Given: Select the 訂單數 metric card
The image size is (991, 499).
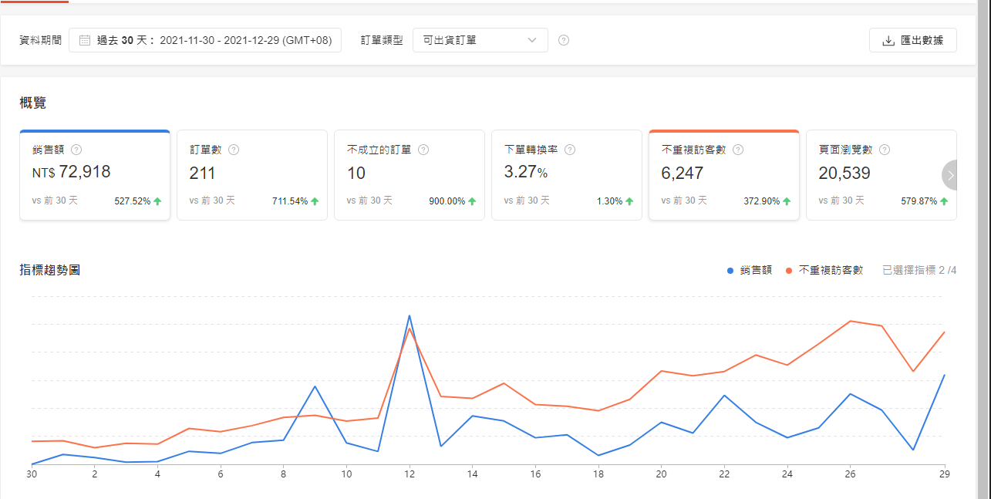Looking at the screenshot, I should point(252,175).
